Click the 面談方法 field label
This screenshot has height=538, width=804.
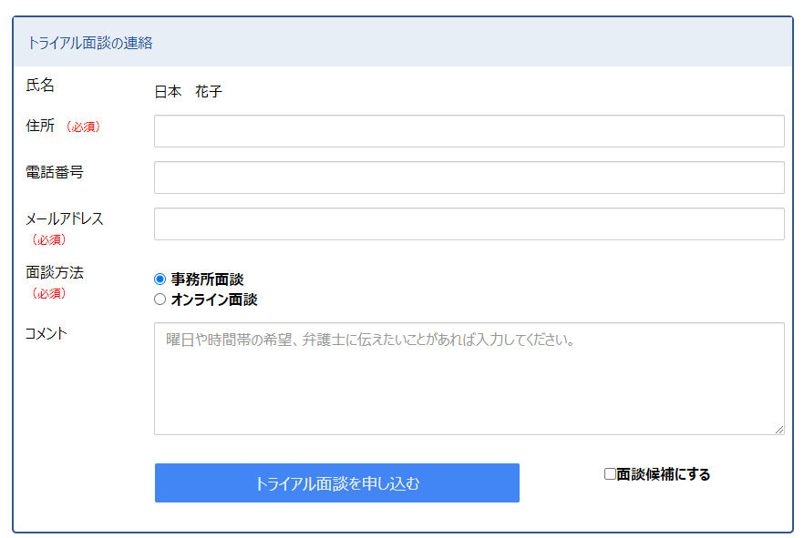[55, 272]
